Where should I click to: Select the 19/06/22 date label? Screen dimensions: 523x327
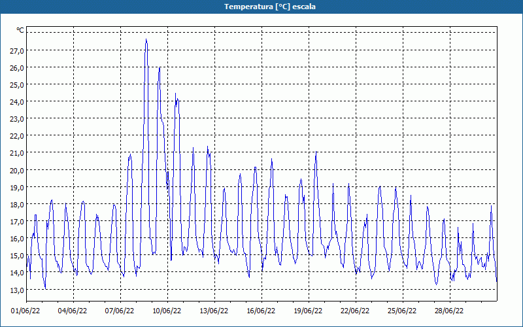(308, 311)
